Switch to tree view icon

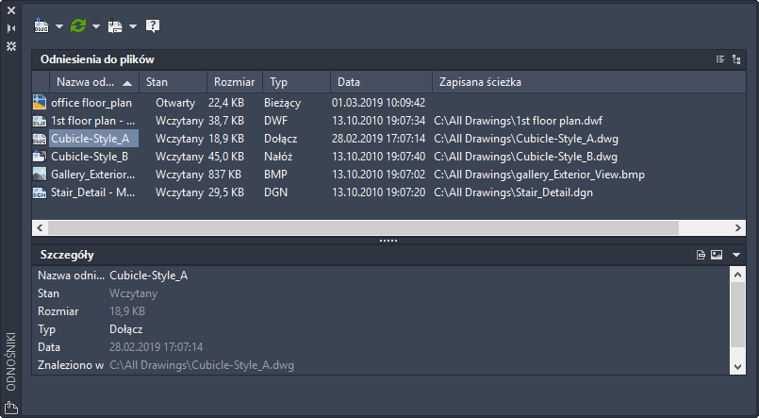(736, 59)
